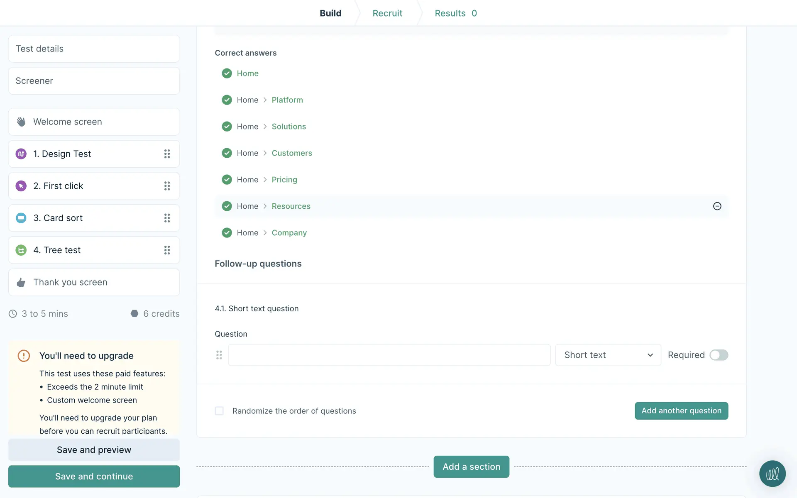
Task: Click the question row drag handle
Action: [219, 355]
